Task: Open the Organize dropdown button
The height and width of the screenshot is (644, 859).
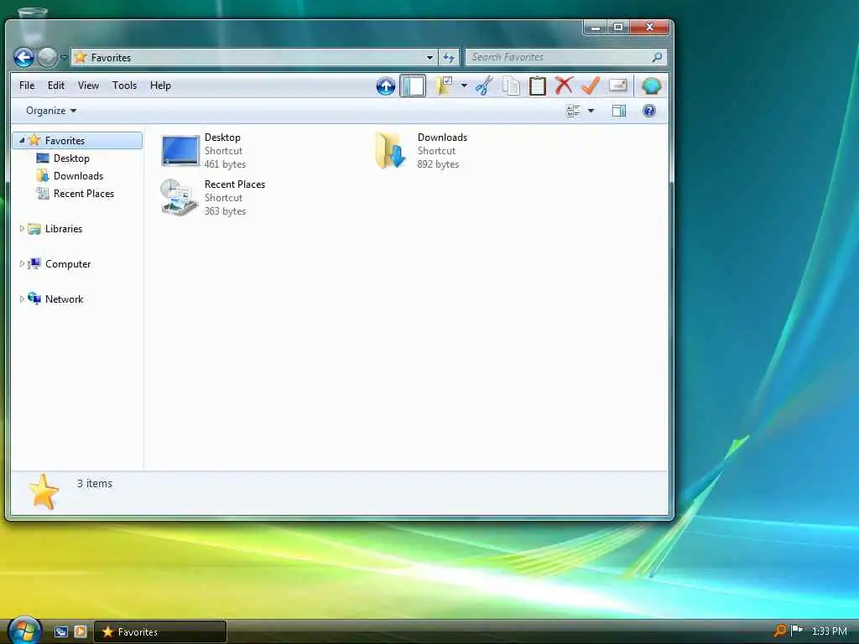Action: pyautogui.click(x=51, y=111)
